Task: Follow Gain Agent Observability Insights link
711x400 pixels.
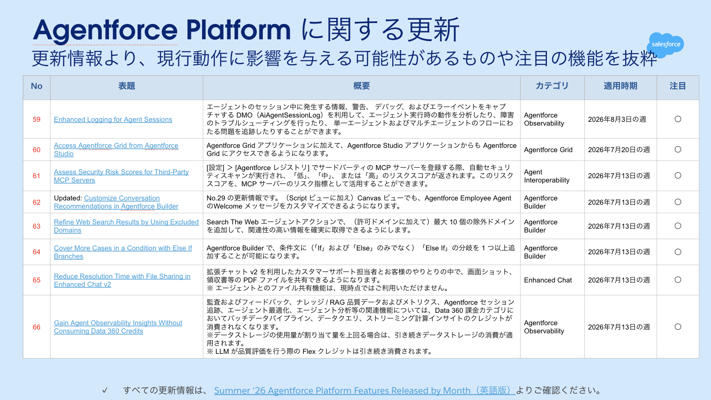Action: (x=118, y=327)
